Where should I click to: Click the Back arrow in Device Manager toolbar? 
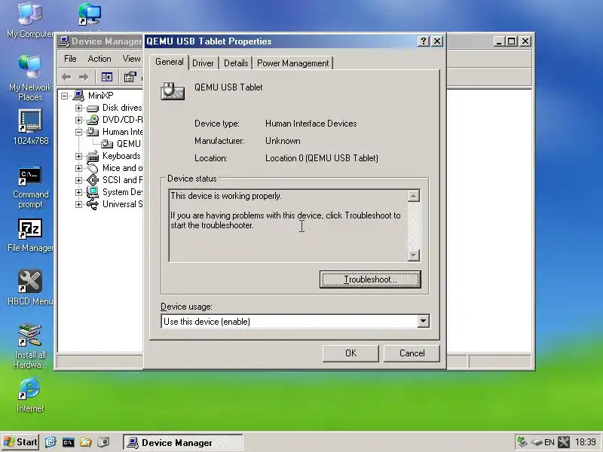click(66, 78)
